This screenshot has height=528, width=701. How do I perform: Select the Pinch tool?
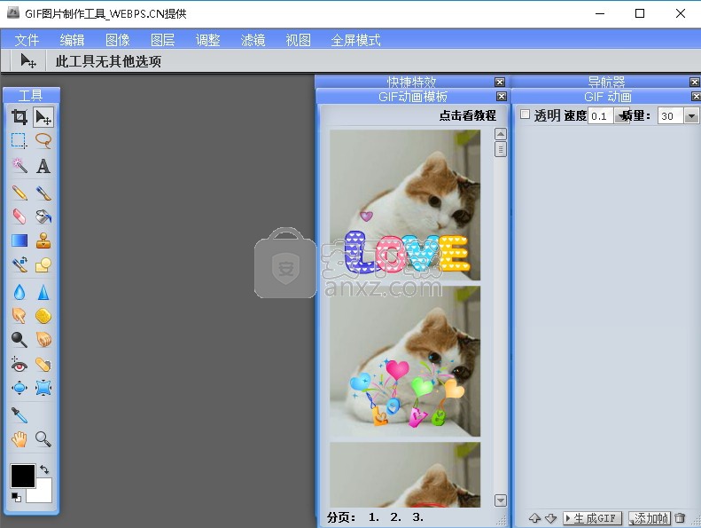pos(43,388)
